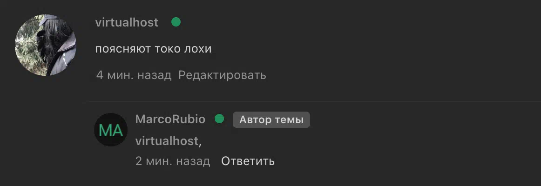Open the 4 мин. назад timestamp
Screen dimensions: 541x186
(134, 75)
